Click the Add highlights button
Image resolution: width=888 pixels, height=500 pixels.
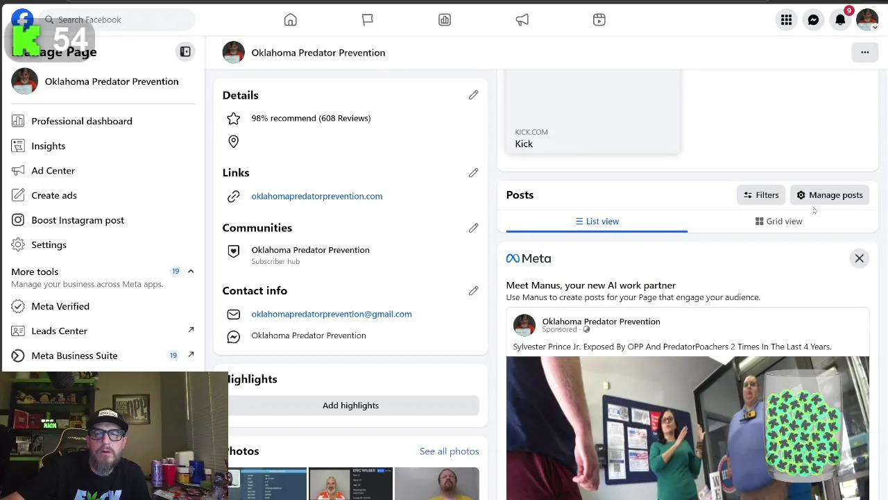coord(350,406)
